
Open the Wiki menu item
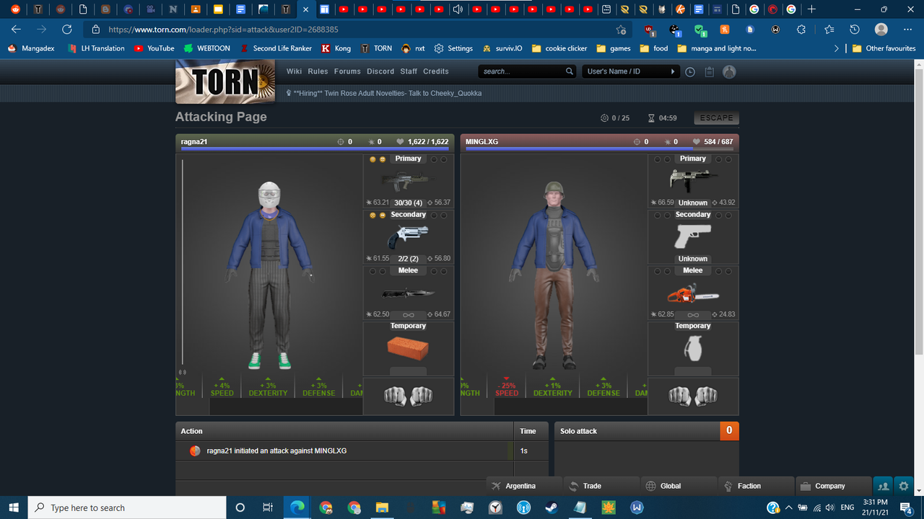coord(294,71)
